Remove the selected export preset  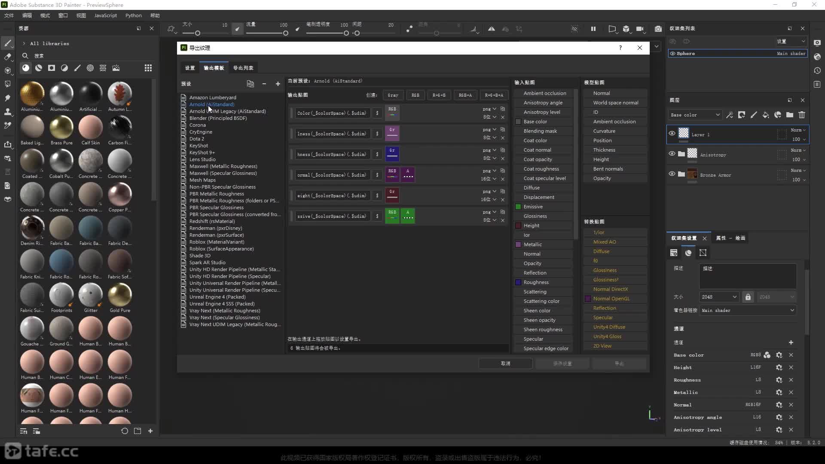click(264, 84)
